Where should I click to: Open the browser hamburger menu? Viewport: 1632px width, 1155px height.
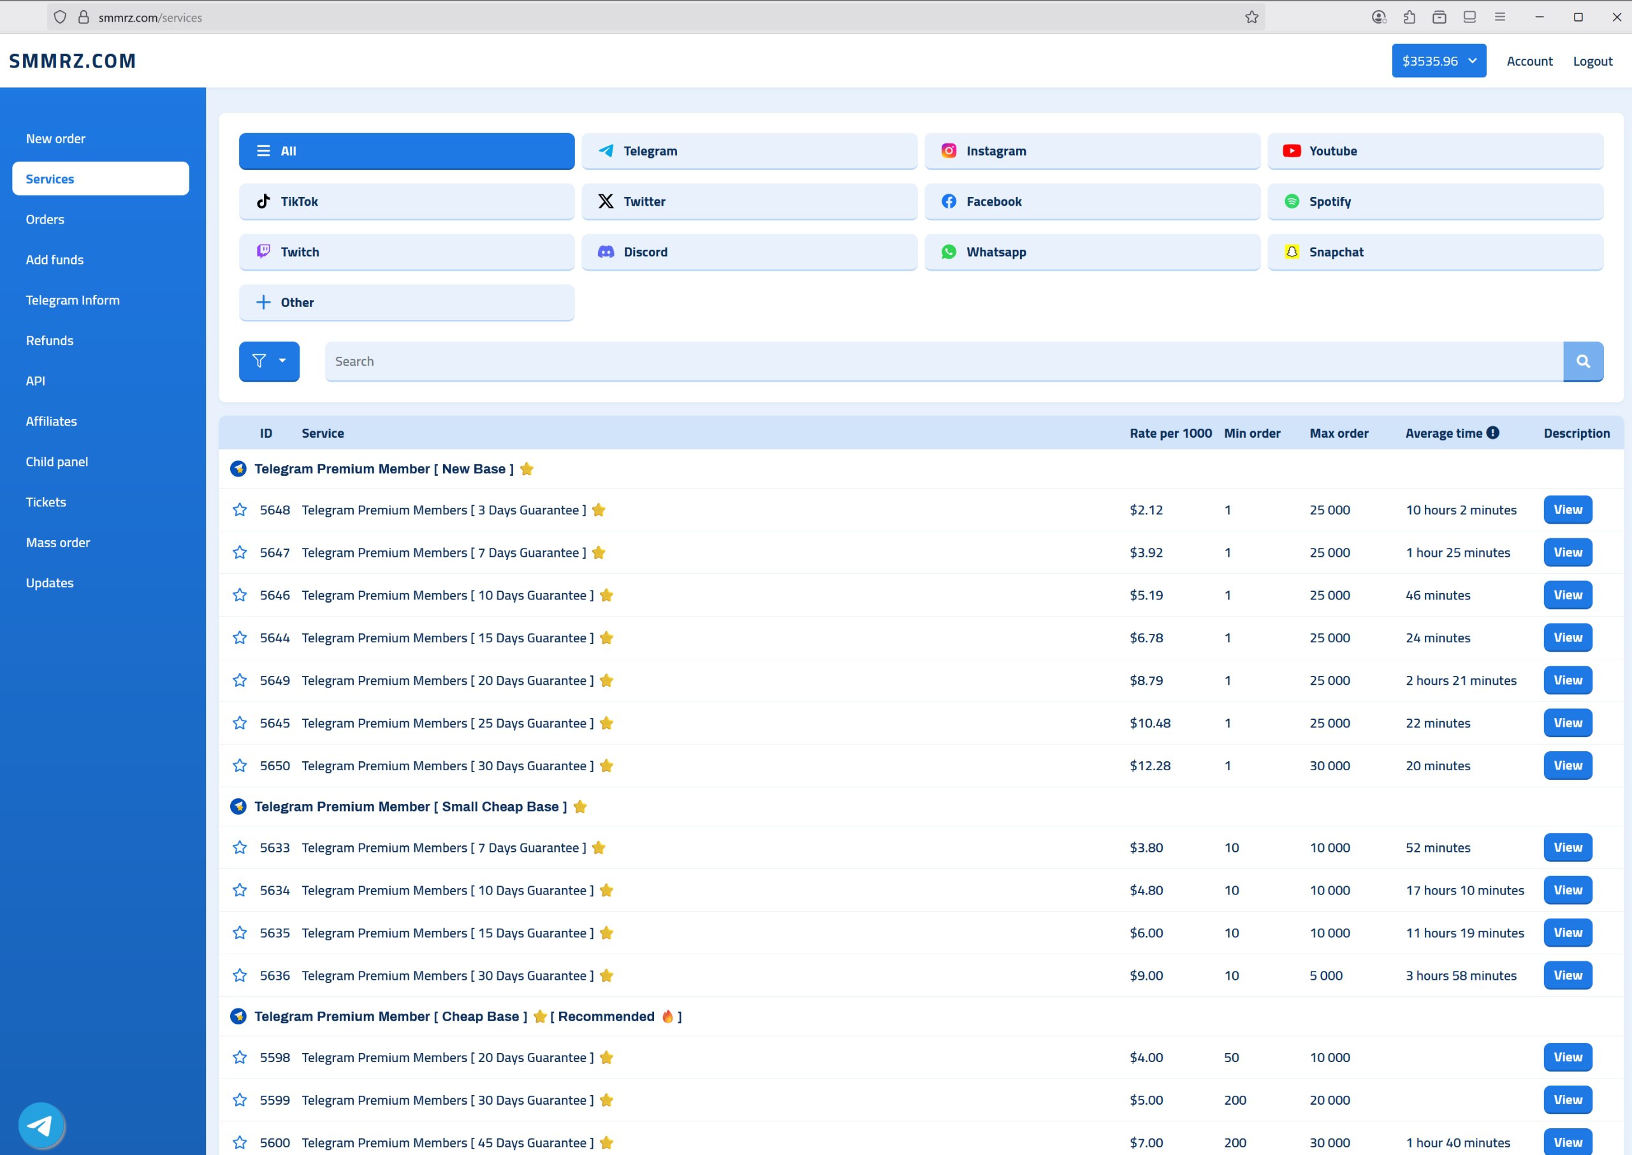(1499, 17)
